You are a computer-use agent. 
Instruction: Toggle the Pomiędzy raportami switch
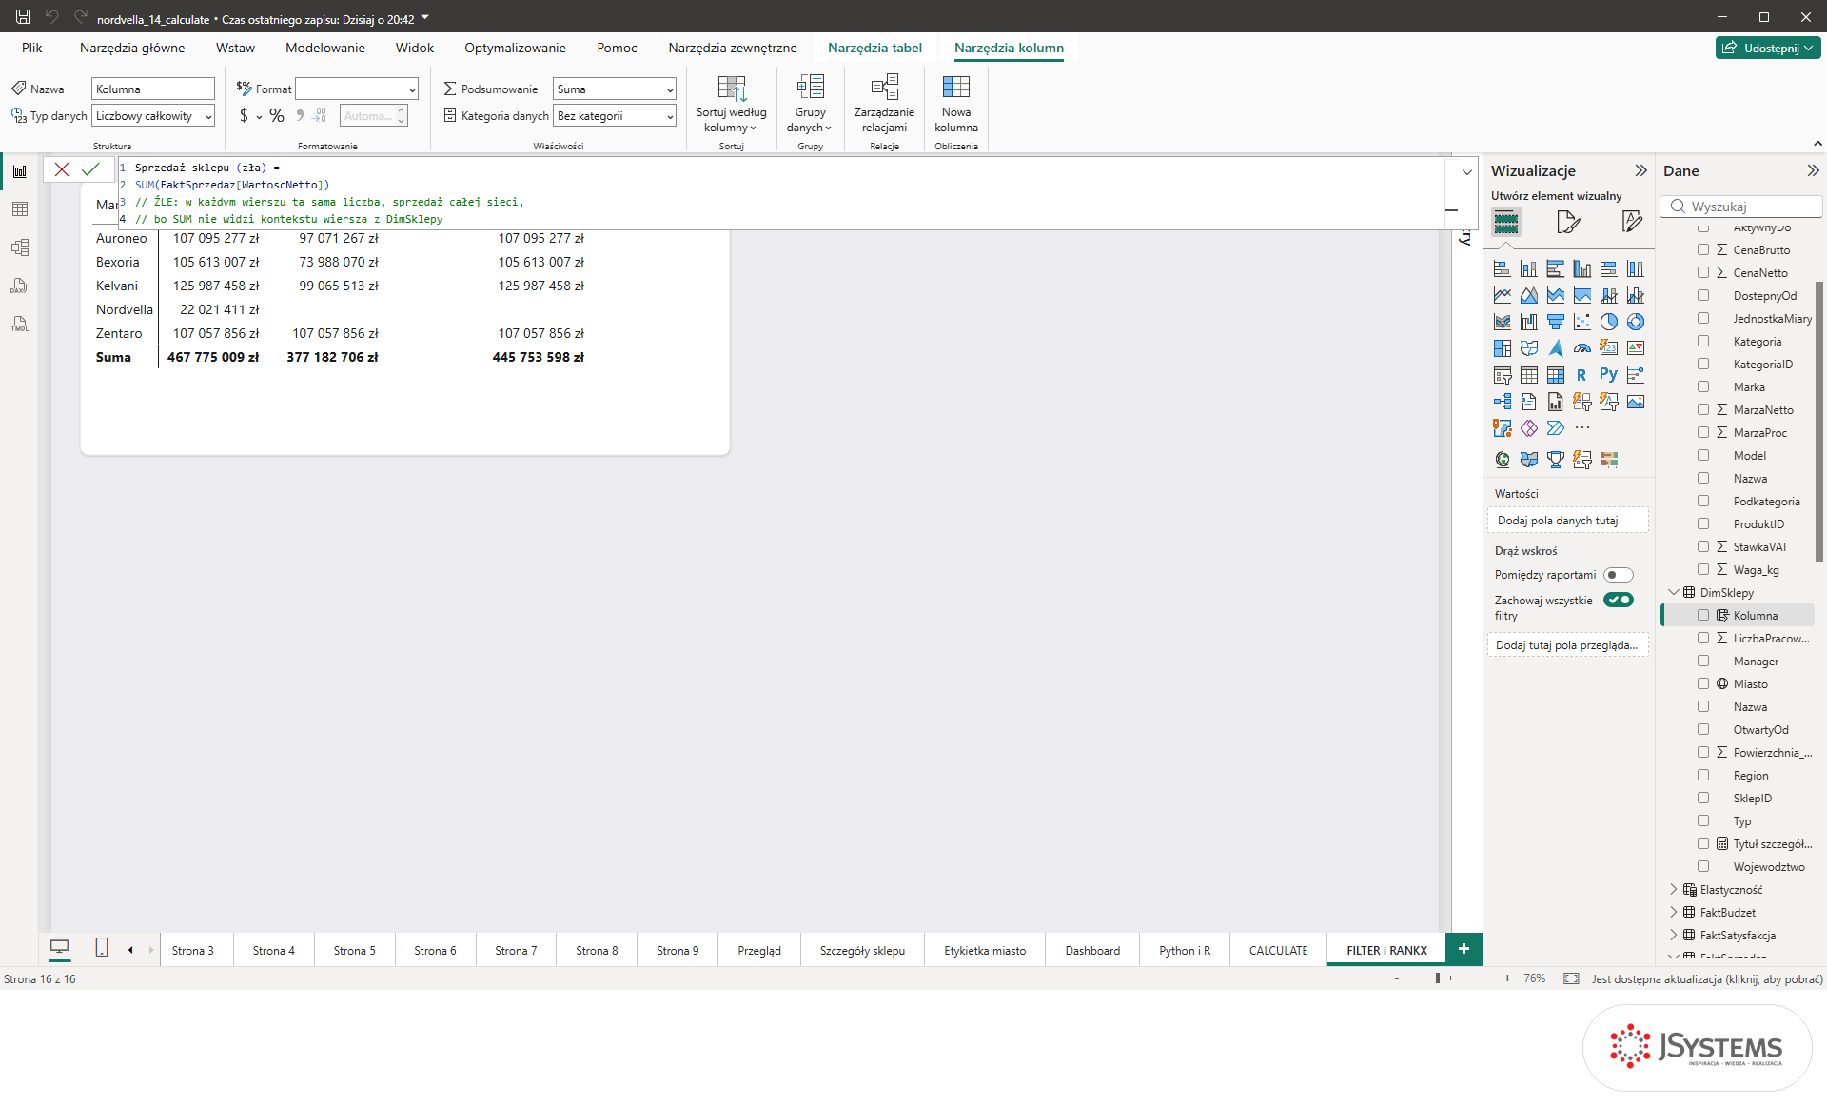click(1618, 575)
